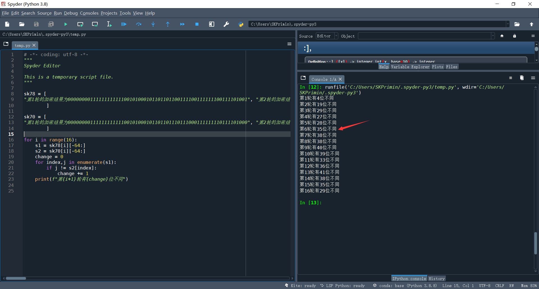
Task: Open the File menu
Action: click(x=5, y=13)
